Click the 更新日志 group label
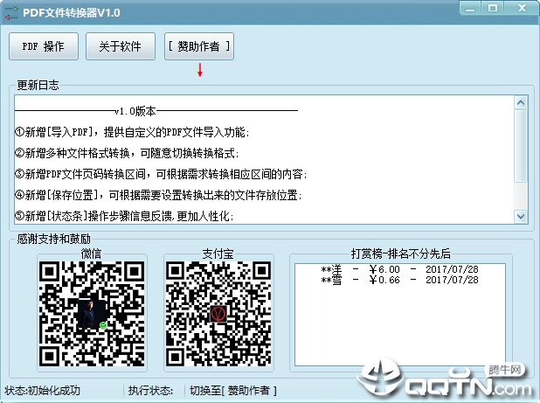540x403 pixels. click(38, 85)
